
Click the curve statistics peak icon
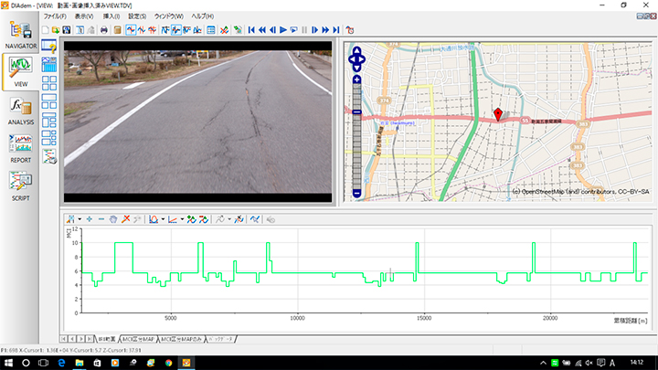[154, 219]
